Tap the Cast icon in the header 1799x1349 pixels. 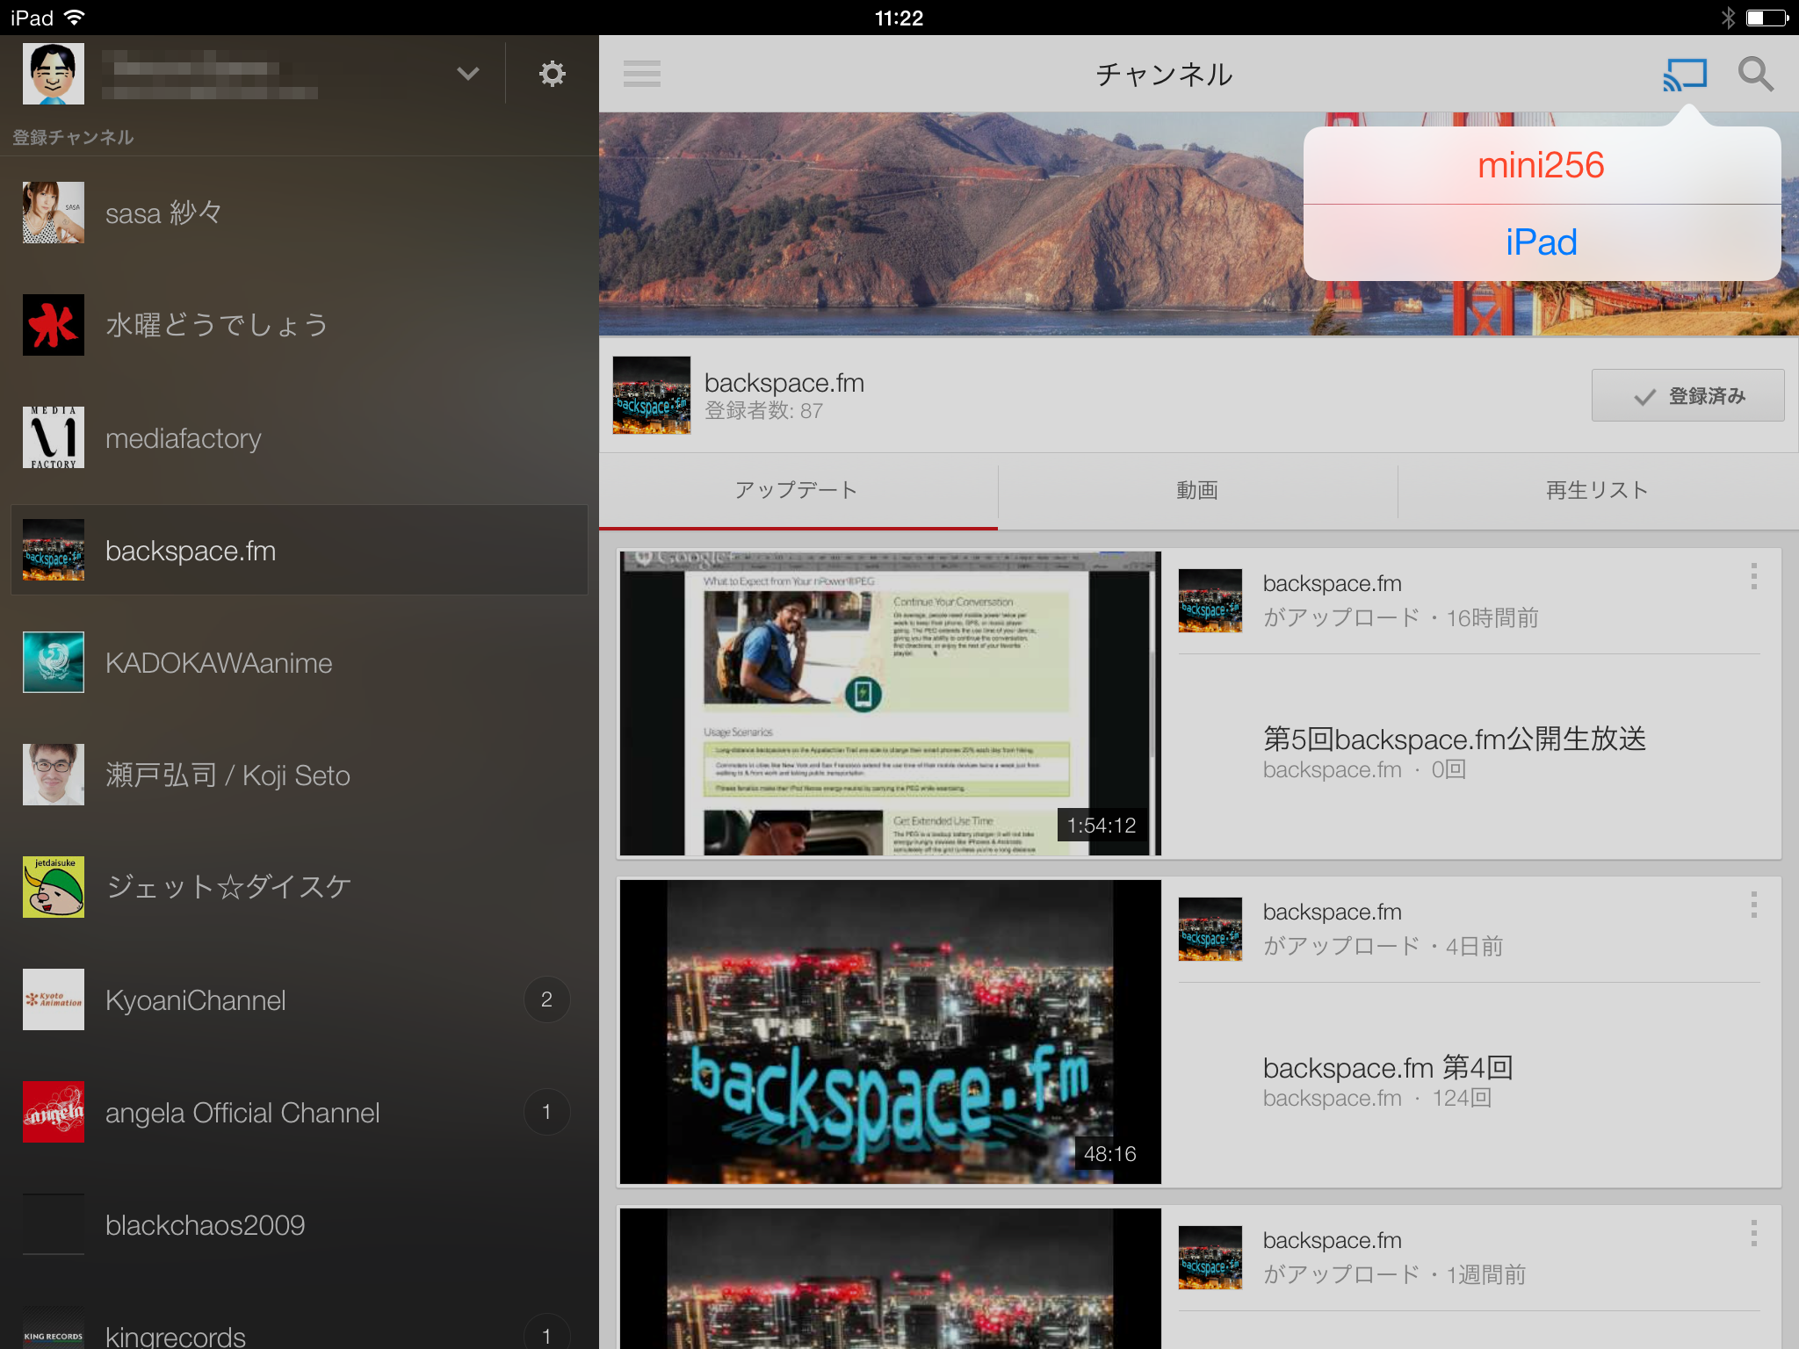point(1684,75)
